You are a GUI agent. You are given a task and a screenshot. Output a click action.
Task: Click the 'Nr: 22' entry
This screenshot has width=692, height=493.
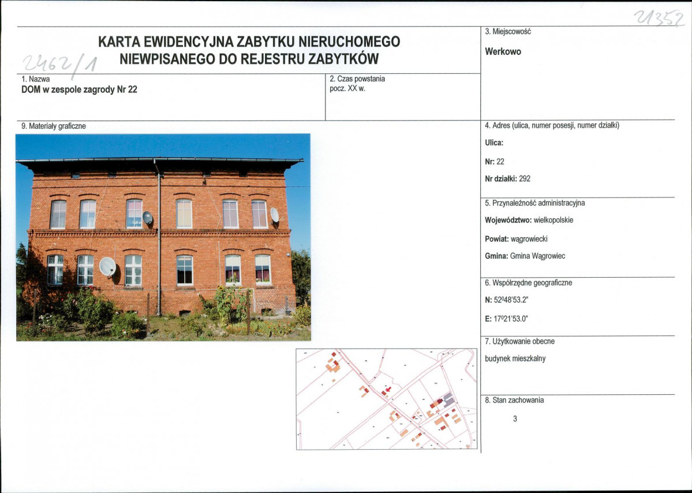pyautogui.click(x=494, y=162)
